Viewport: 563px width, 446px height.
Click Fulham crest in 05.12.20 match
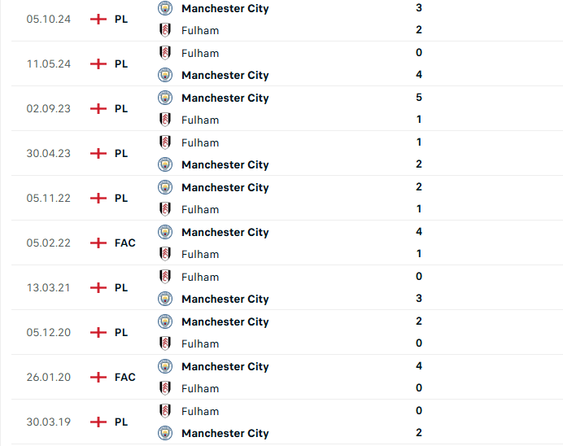tap(165, 343)
